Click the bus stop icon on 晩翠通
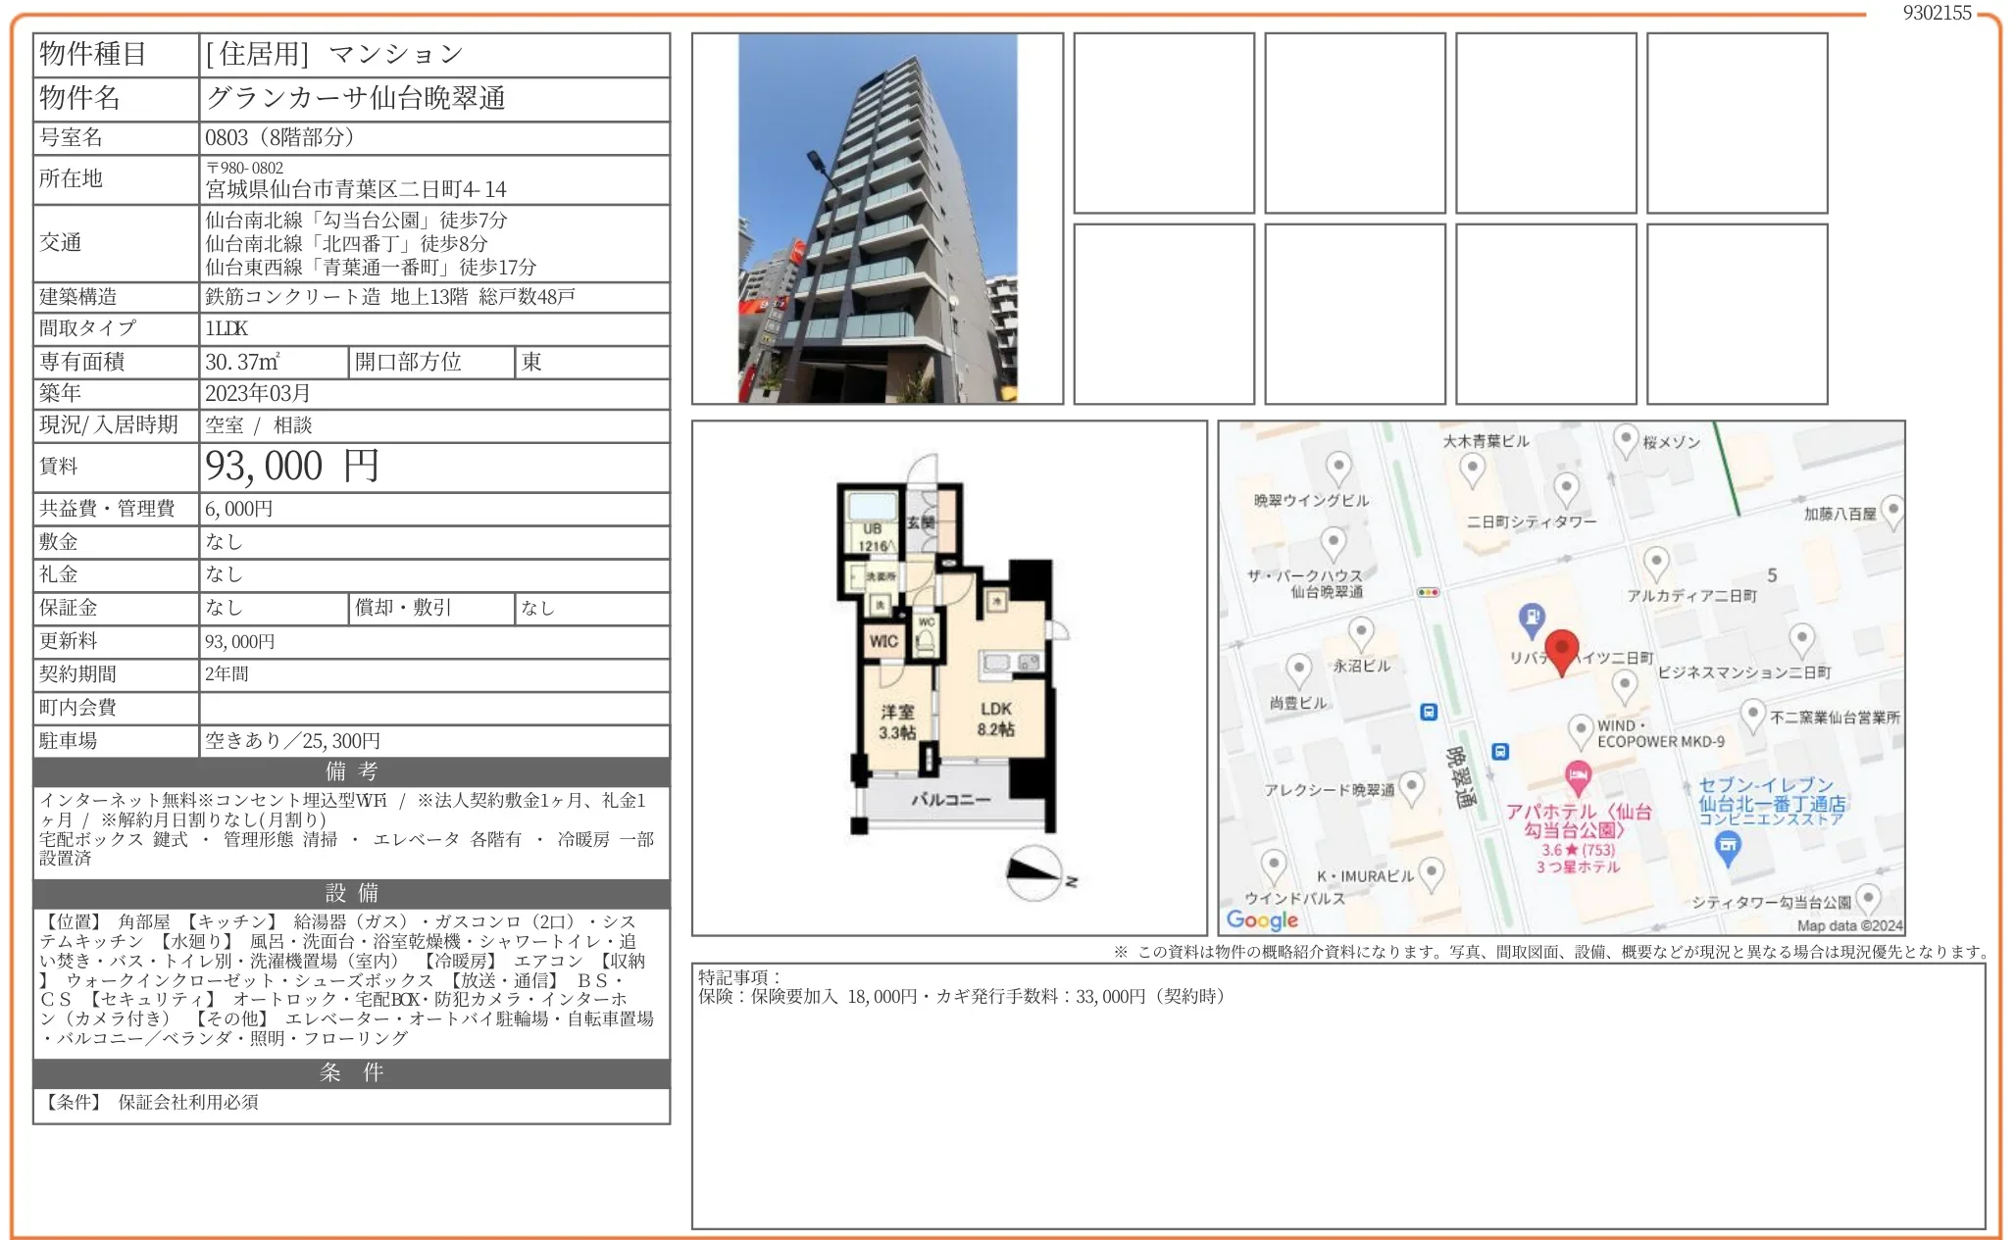Image resolution: width=2016 pixels, height=1240 pixels. pos(1500,749)
